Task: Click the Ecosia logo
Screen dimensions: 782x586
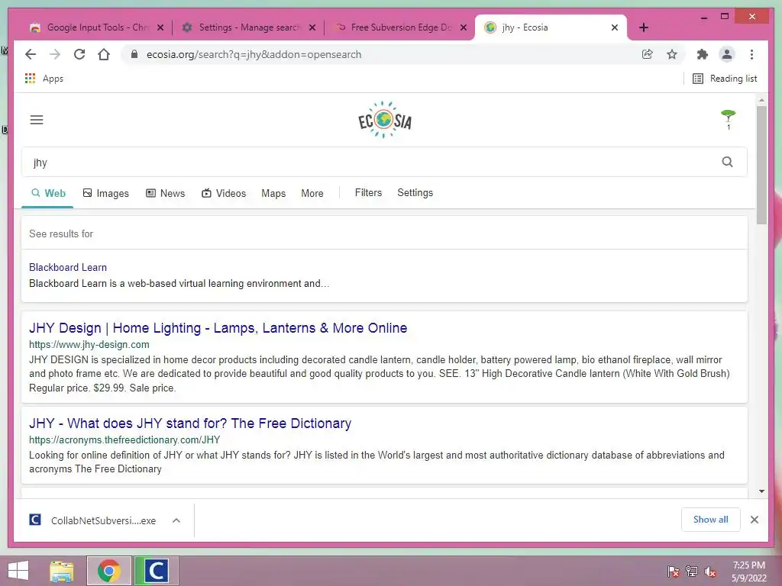Action: pos(385,120)
